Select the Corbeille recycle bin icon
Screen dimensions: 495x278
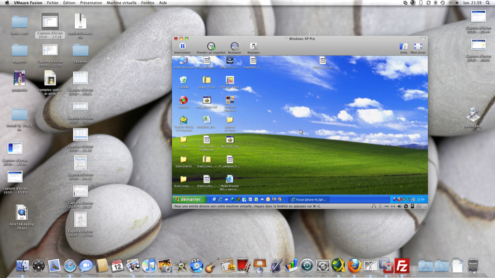184,80
